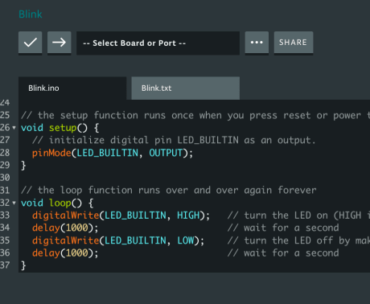Click the closing brace on line 29
370x304 pixels.
coord(23,166)
